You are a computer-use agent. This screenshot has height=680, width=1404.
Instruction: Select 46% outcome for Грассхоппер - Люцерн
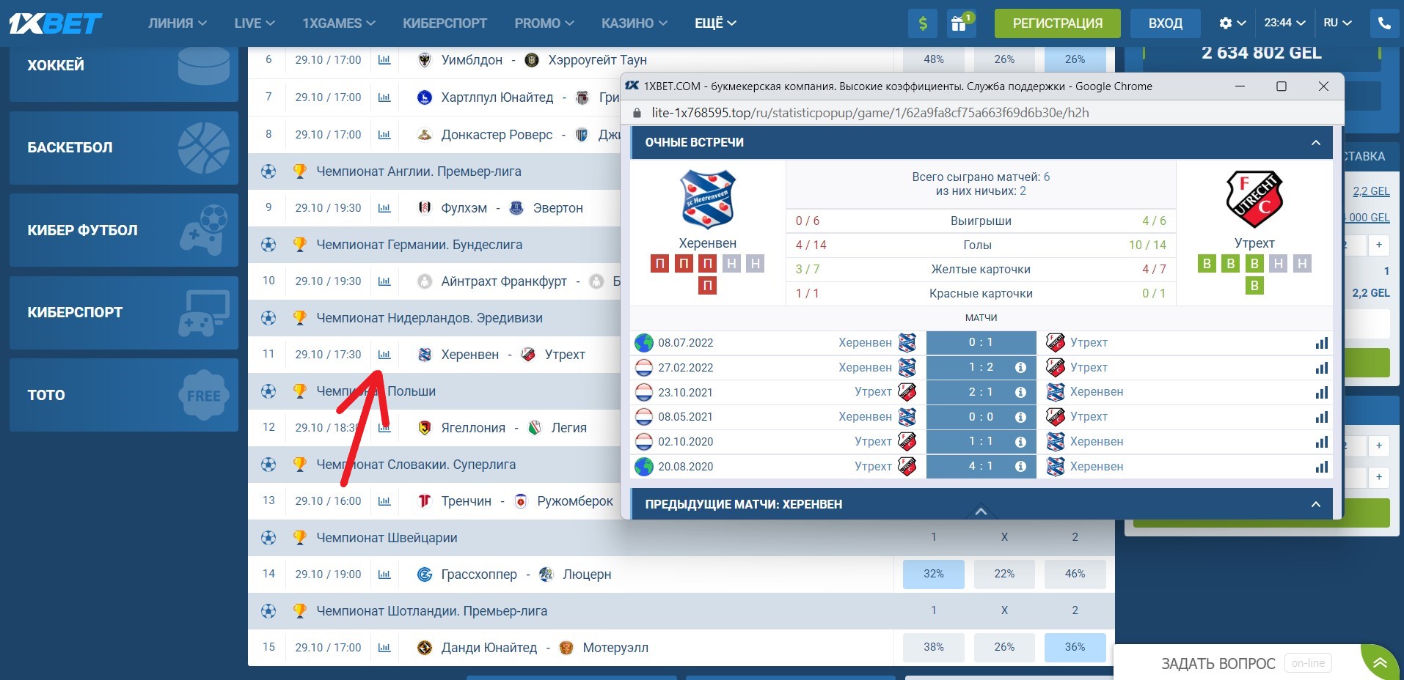pyautogui.click(x=1075, y=574)
